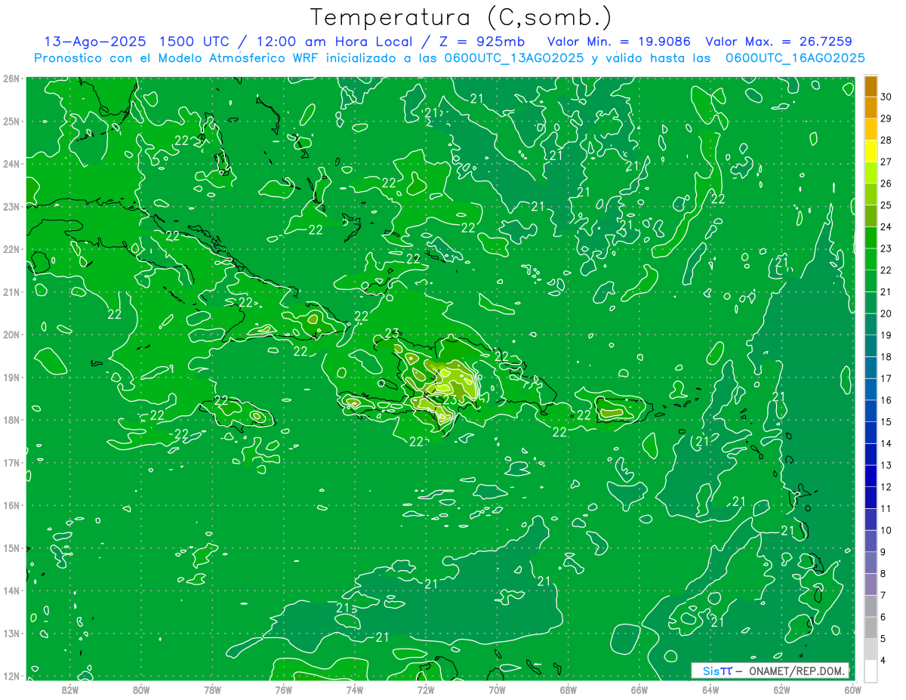The image size is (906, 700).
Task: Click the '68W' longitude label
Action: point(568,689)
